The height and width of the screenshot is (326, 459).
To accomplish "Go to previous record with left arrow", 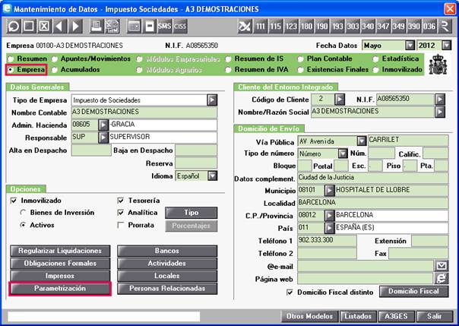I will pyautogui.click(x=59, y=27).
